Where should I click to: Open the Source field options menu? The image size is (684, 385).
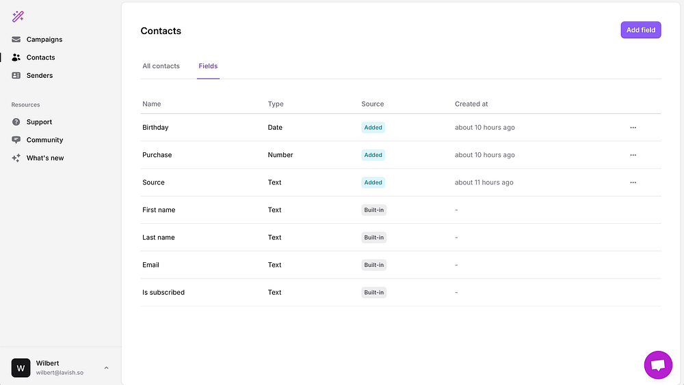tap(633, 182)
